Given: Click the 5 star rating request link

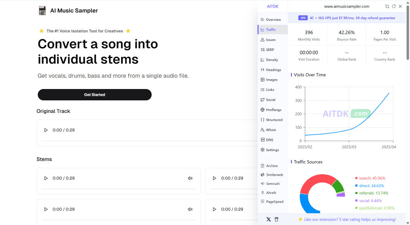Looking at the screenshot, I should coord(347,220).
